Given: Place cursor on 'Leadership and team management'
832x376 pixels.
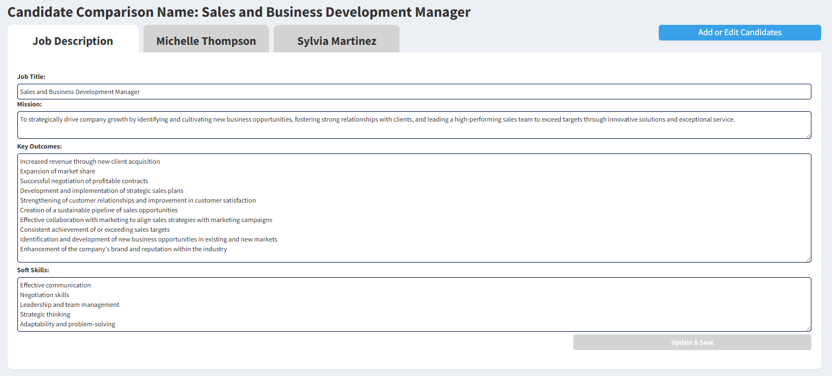Looking at the screenshot, I should click(x=69, y=305).
